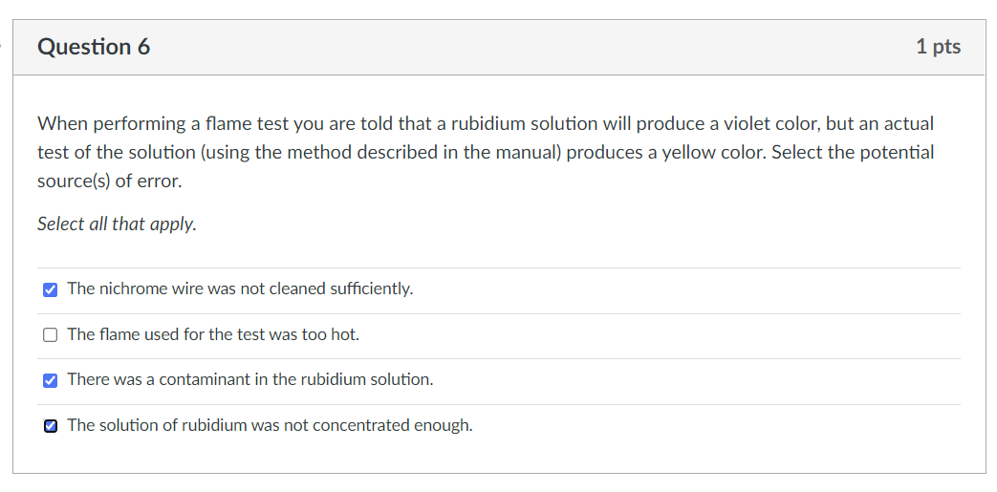Click the words "source(s) of error."
The height and width of the screenshot is (492, 997).
tap(109, 181)
